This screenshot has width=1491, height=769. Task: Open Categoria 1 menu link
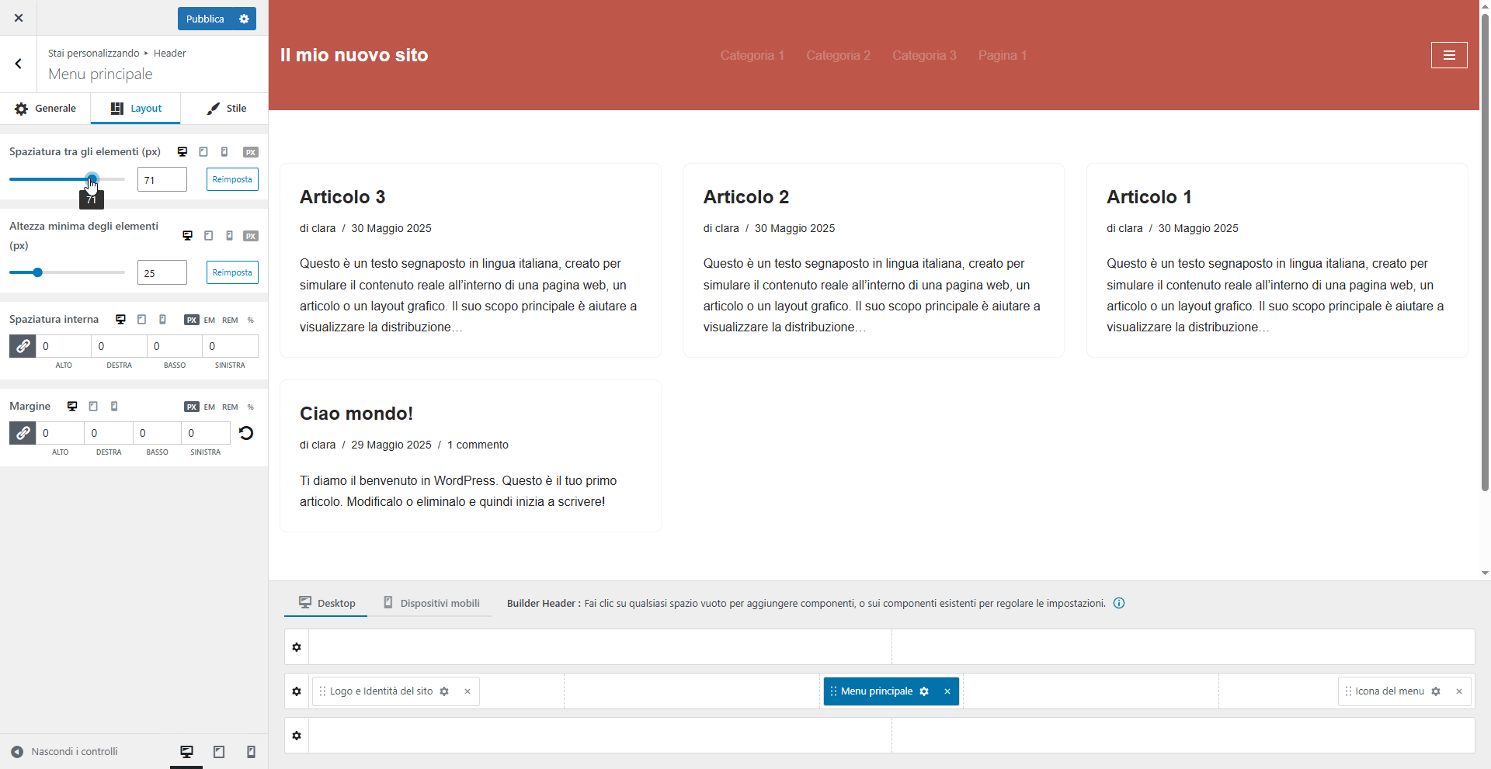[x=752, y=55]
